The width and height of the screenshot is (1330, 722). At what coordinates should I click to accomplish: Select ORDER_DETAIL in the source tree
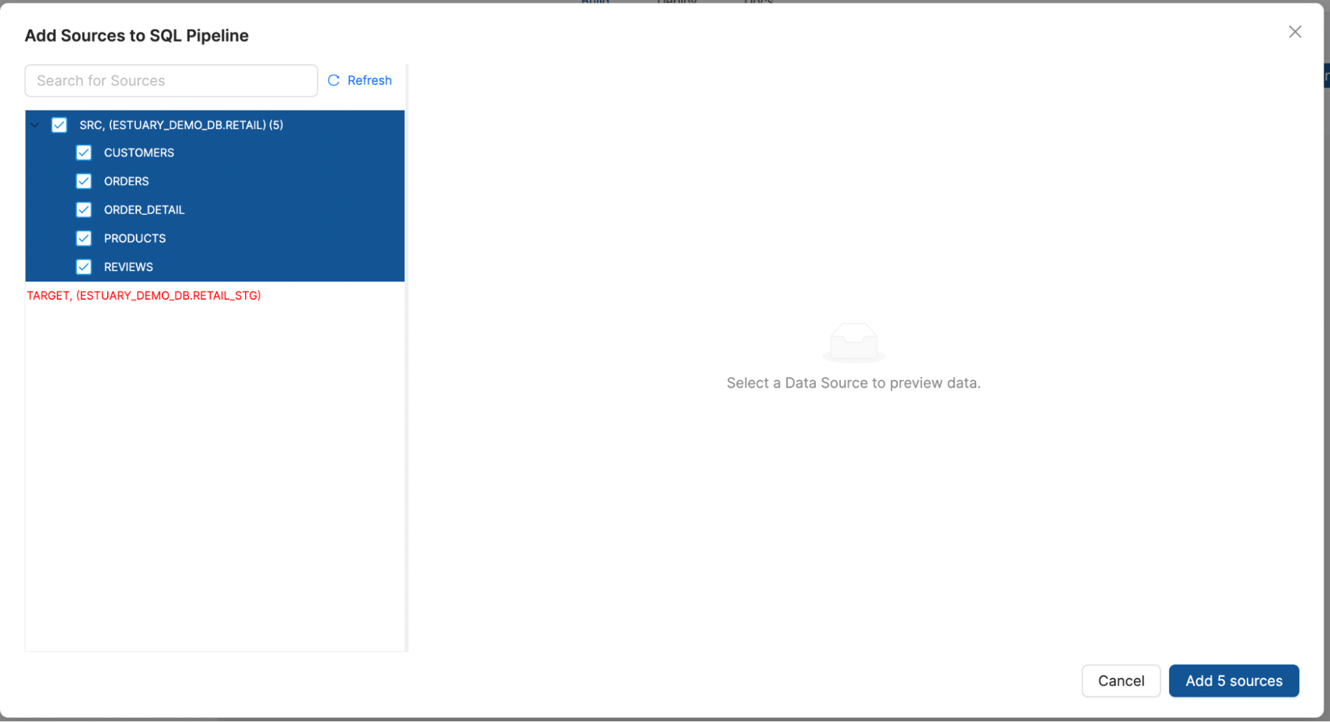144,209
